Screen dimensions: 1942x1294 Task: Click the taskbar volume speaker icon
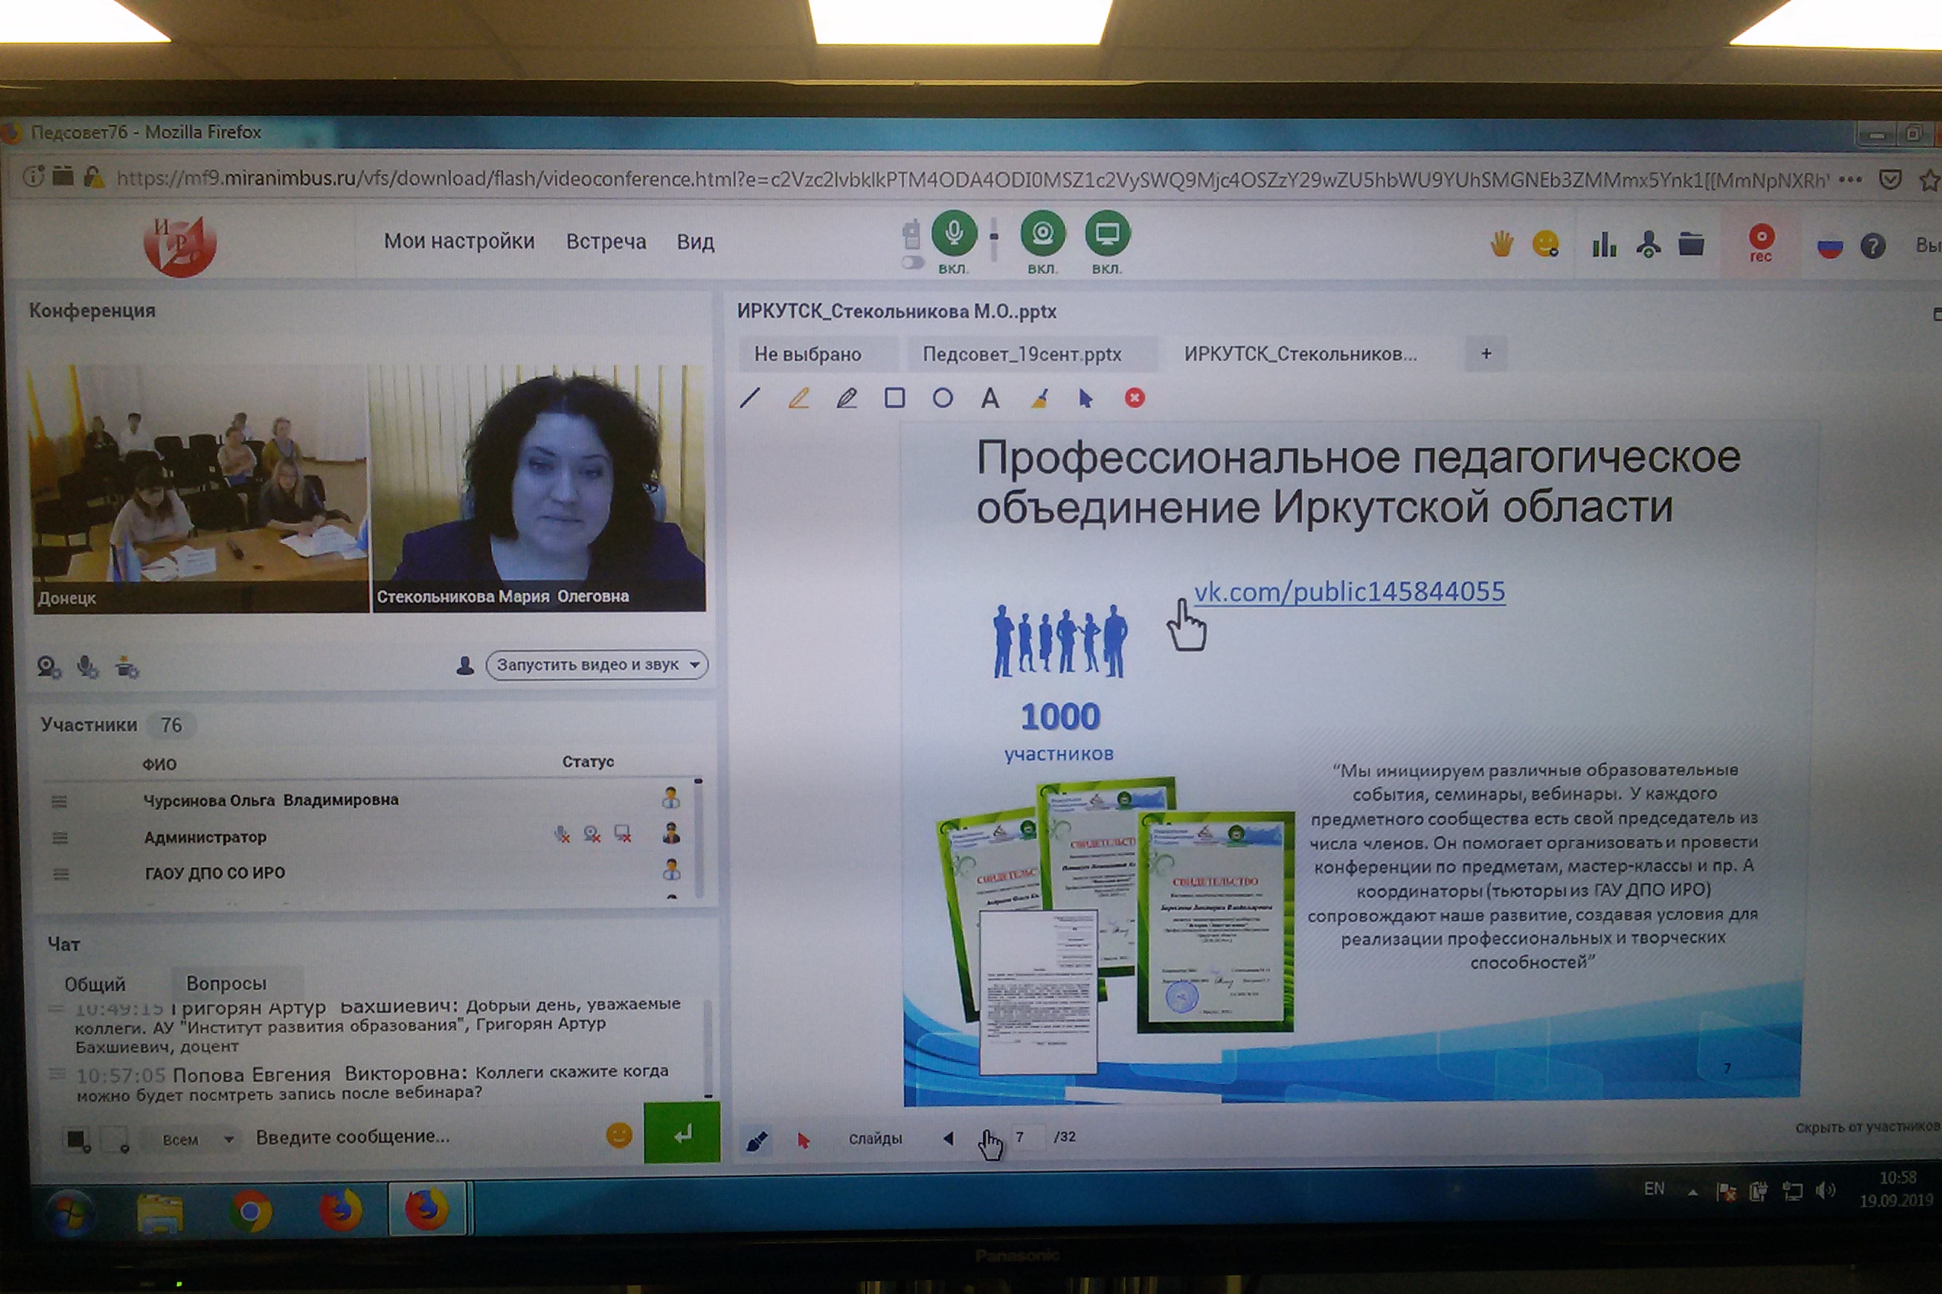(x=1826, y=1190)
